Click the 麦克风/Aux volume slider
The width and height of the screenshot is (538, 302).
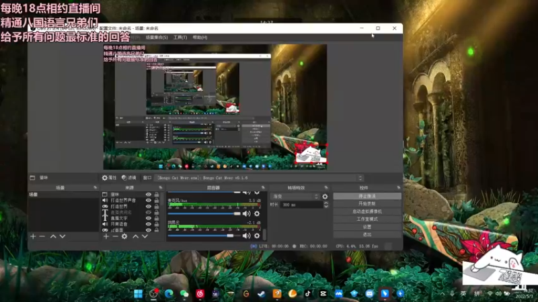click(204, 213)
